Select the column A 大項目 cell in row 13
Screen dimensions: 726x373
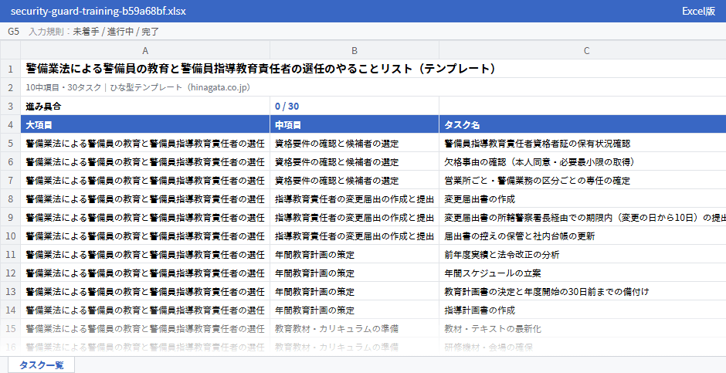[145, 291]
